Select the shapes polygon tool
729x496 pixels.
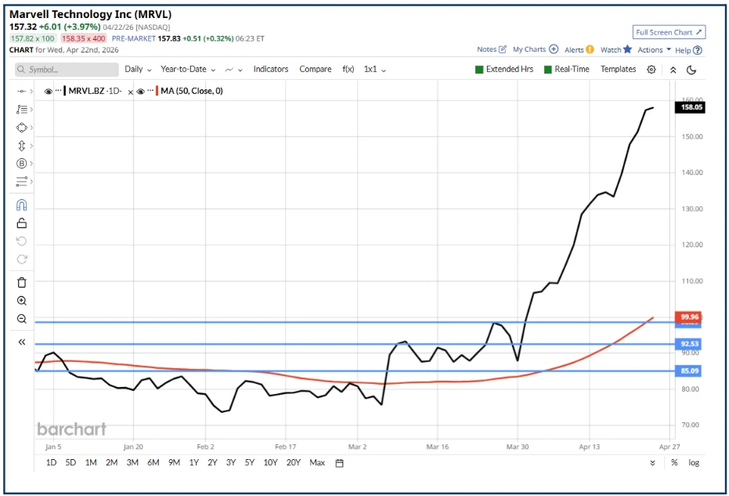tap(21, 128)
